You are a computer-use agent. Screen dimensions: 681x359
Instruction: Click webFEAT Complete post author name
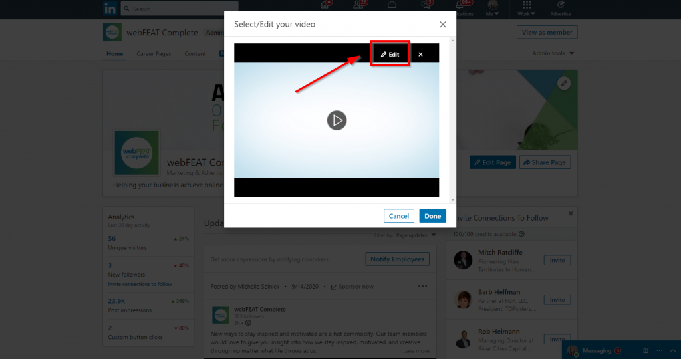coord(260,310)
